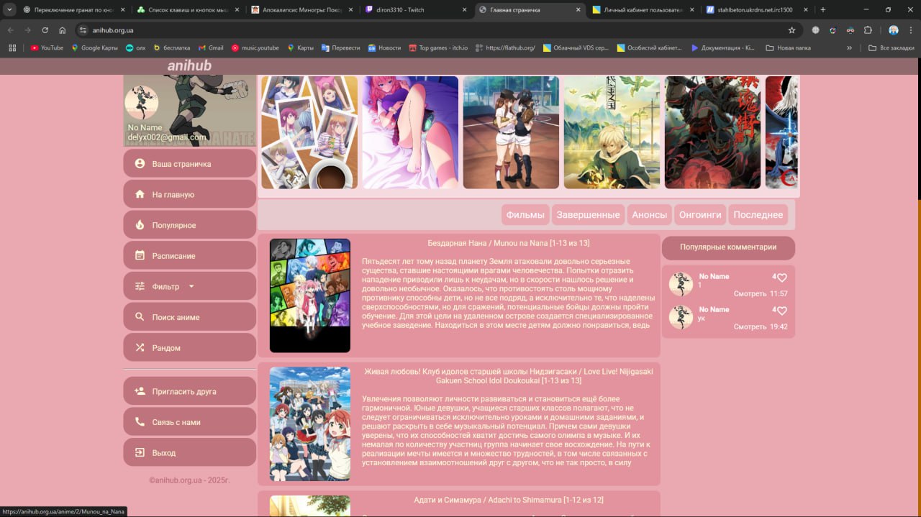Click the fire icon next to Популярное

pyautogui.click(x=140, y=225)
